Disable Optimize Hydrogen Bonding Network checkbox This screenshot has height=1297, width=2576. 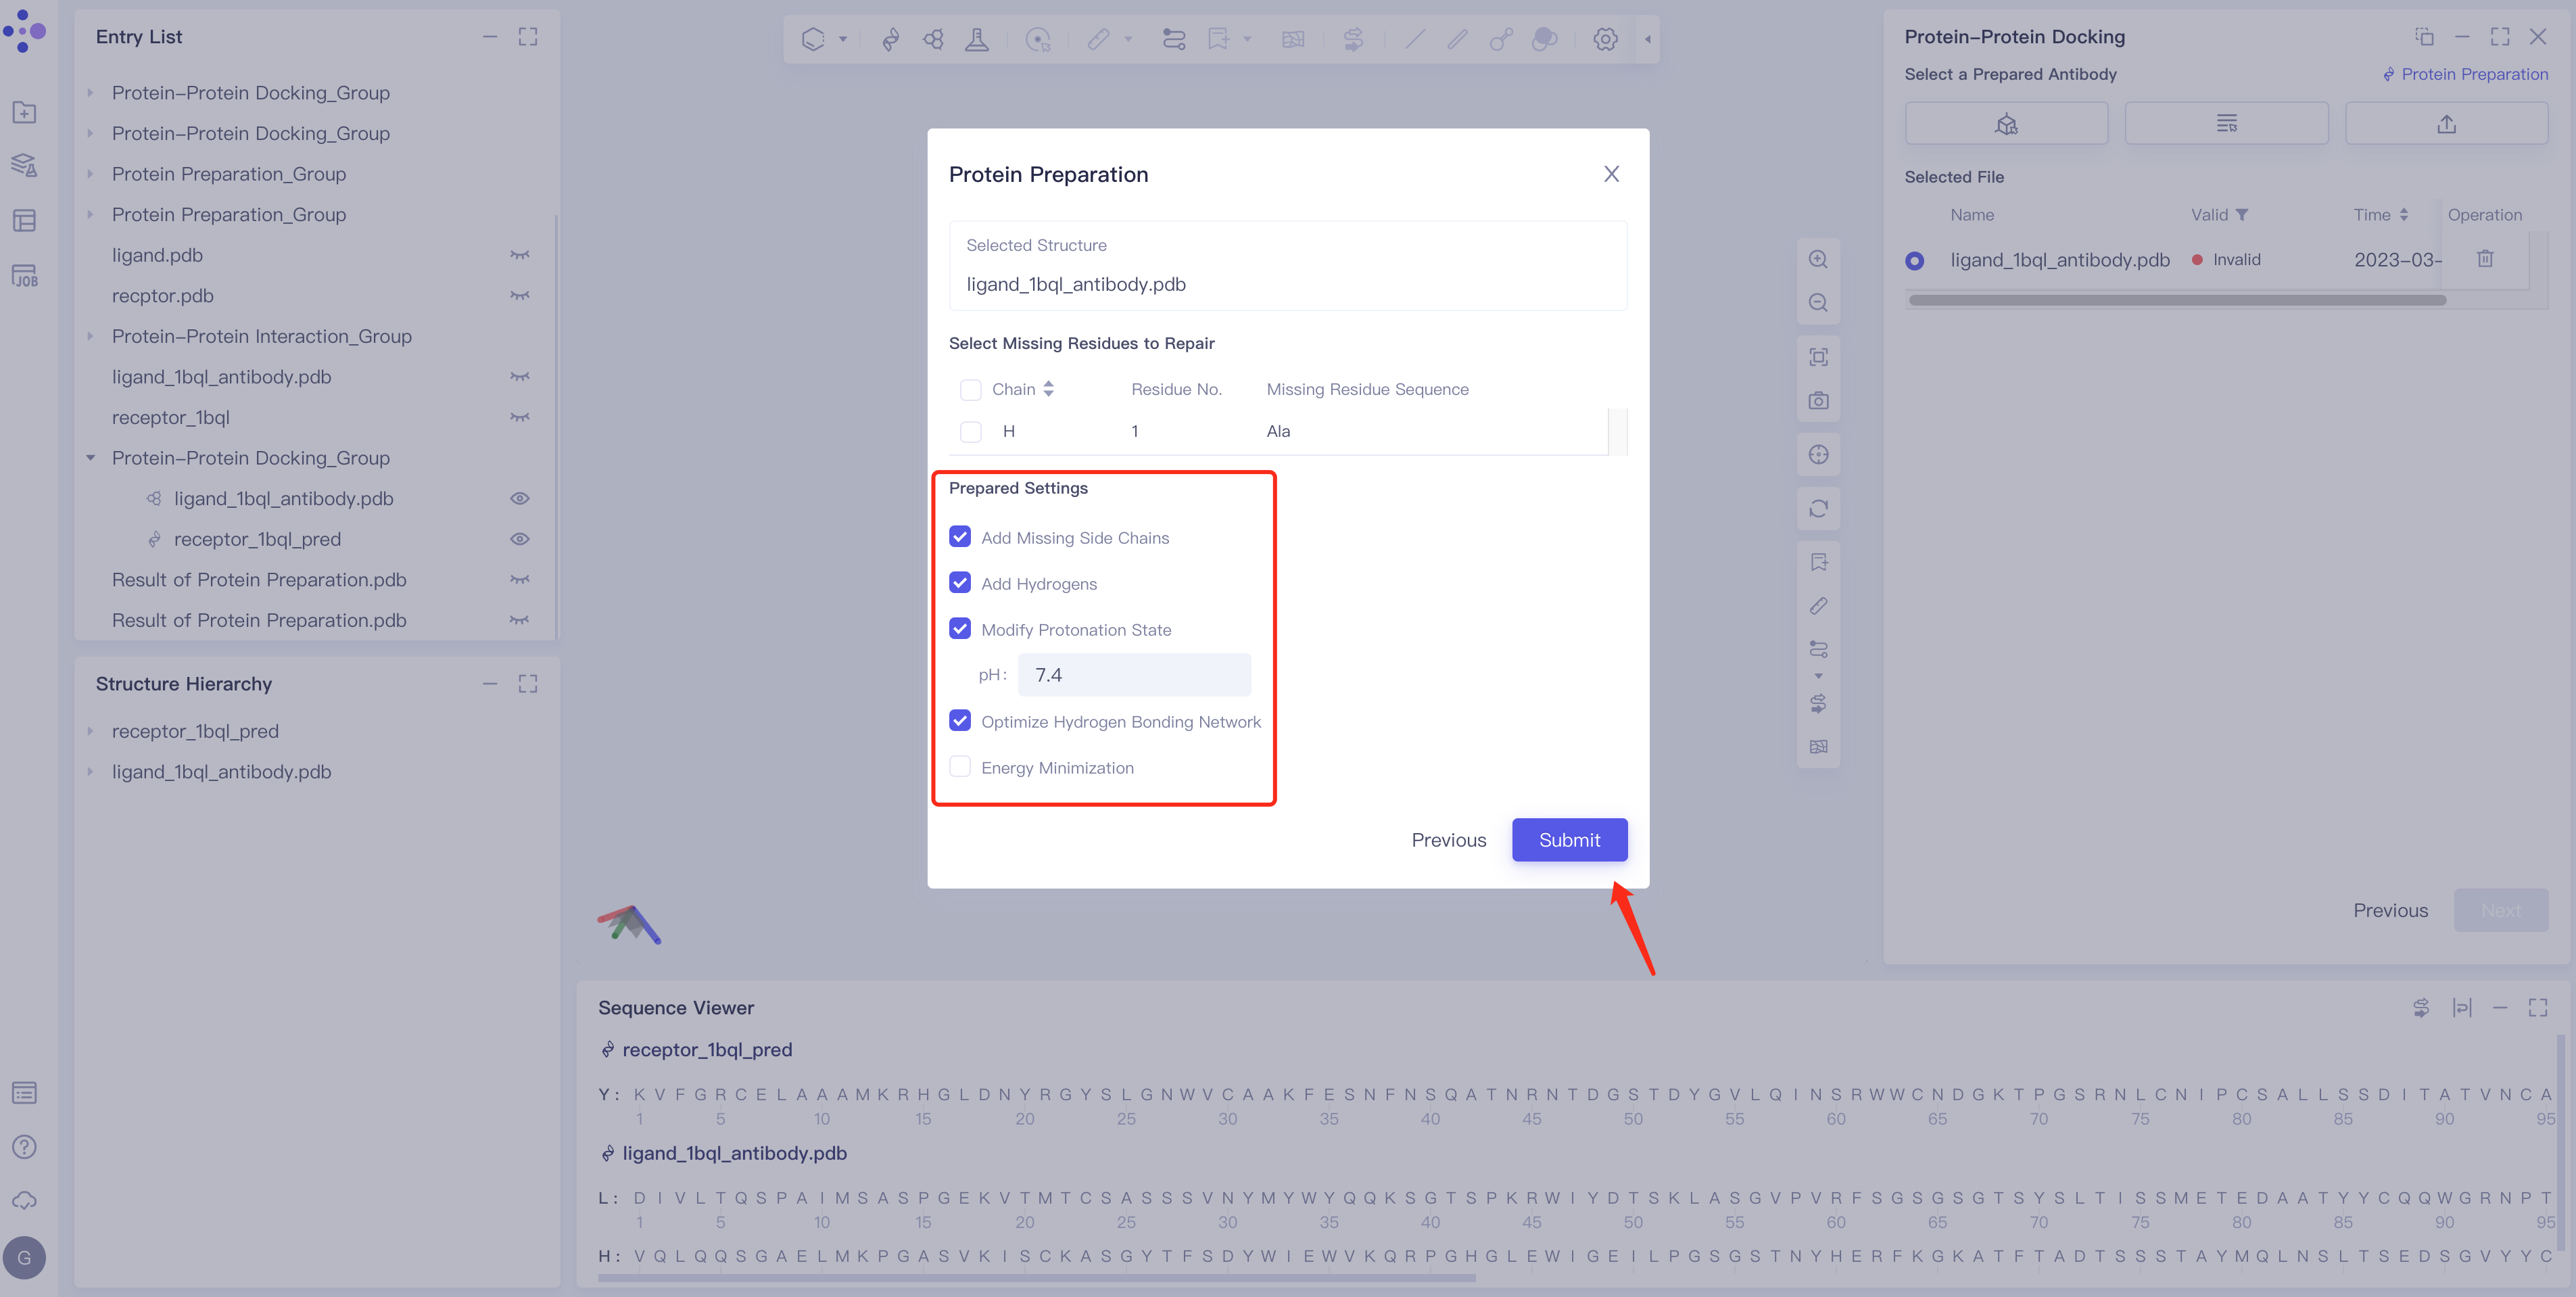(960, 721)
